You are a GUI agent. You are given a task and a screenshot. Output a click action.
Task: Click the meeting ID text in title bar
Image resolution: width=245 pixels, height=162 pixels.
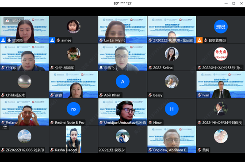tap(122, 3)
